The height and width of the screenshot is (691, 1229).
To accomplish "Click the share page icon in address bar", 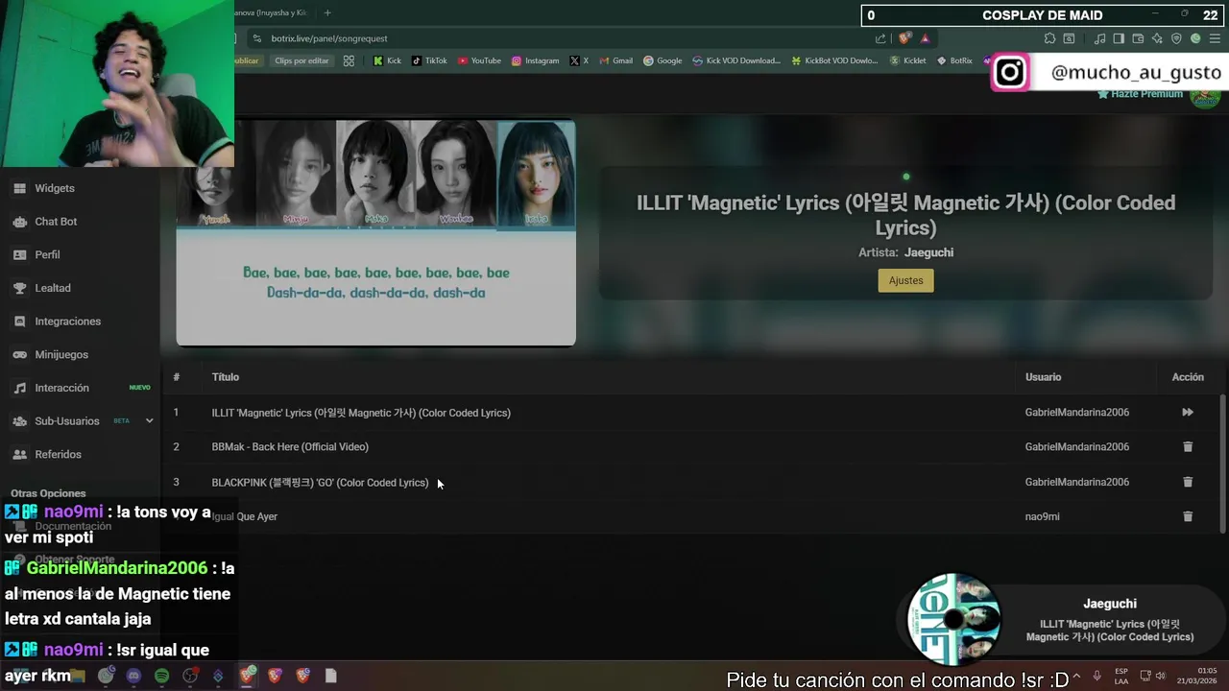I will [x=880, y=38].
